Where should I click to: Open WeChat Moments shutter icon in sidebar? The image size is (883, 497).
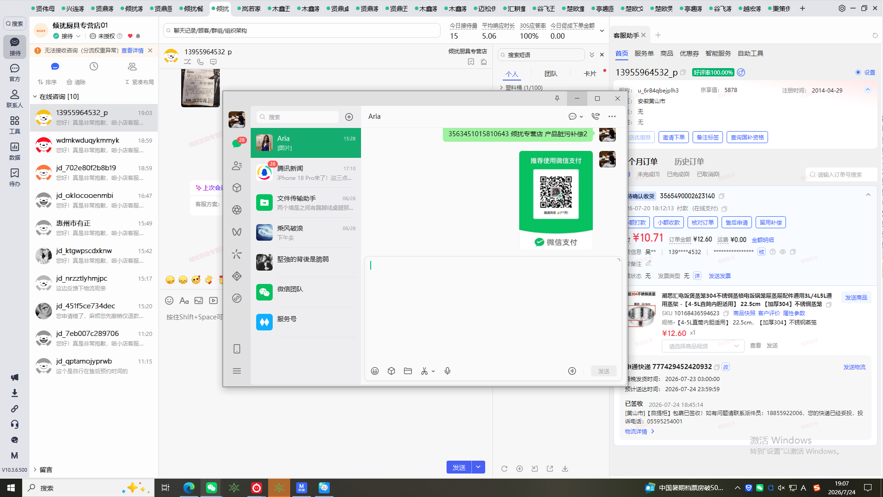pos(237,210)
